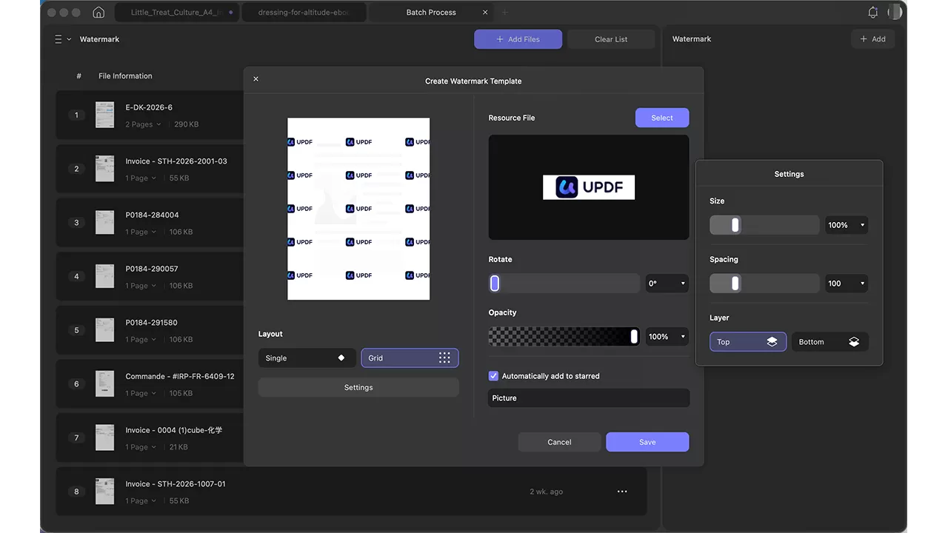
Task: Switch to Batch Process tab
Action: (x=432, y=13)
